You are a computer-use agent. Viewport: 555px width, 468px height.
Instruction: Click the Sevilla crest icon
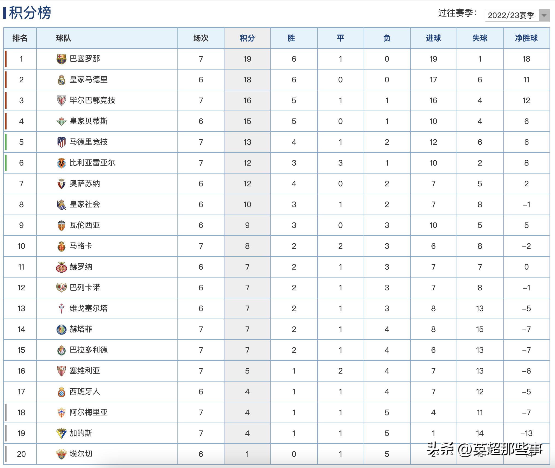click(62, 371)
